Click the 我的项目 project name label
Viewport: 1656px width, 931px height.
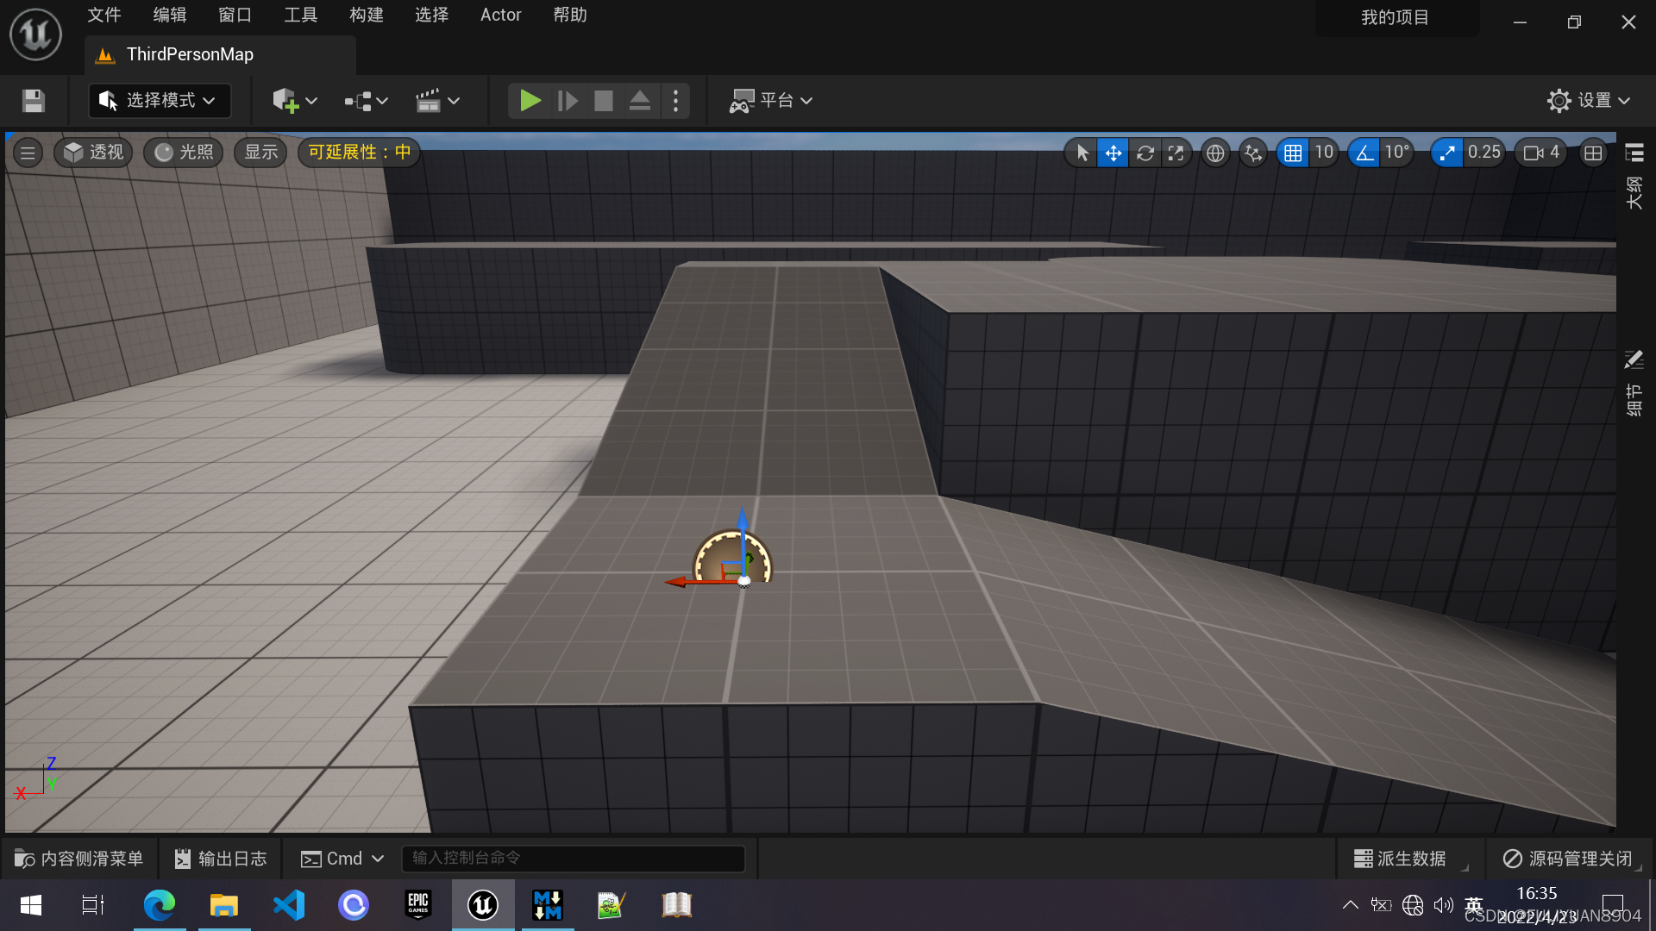[x=1396, y=18]
